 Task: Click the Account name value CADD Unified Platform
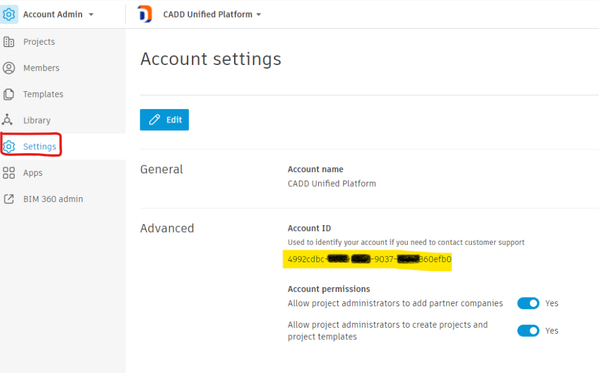332,184
